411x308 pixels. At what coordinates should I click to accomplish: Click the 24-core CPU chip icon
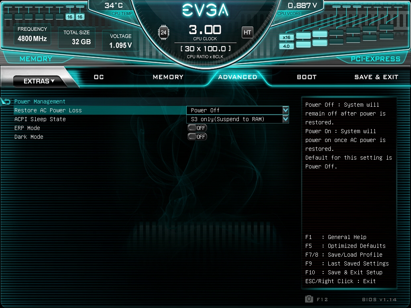tap(164, 32)
